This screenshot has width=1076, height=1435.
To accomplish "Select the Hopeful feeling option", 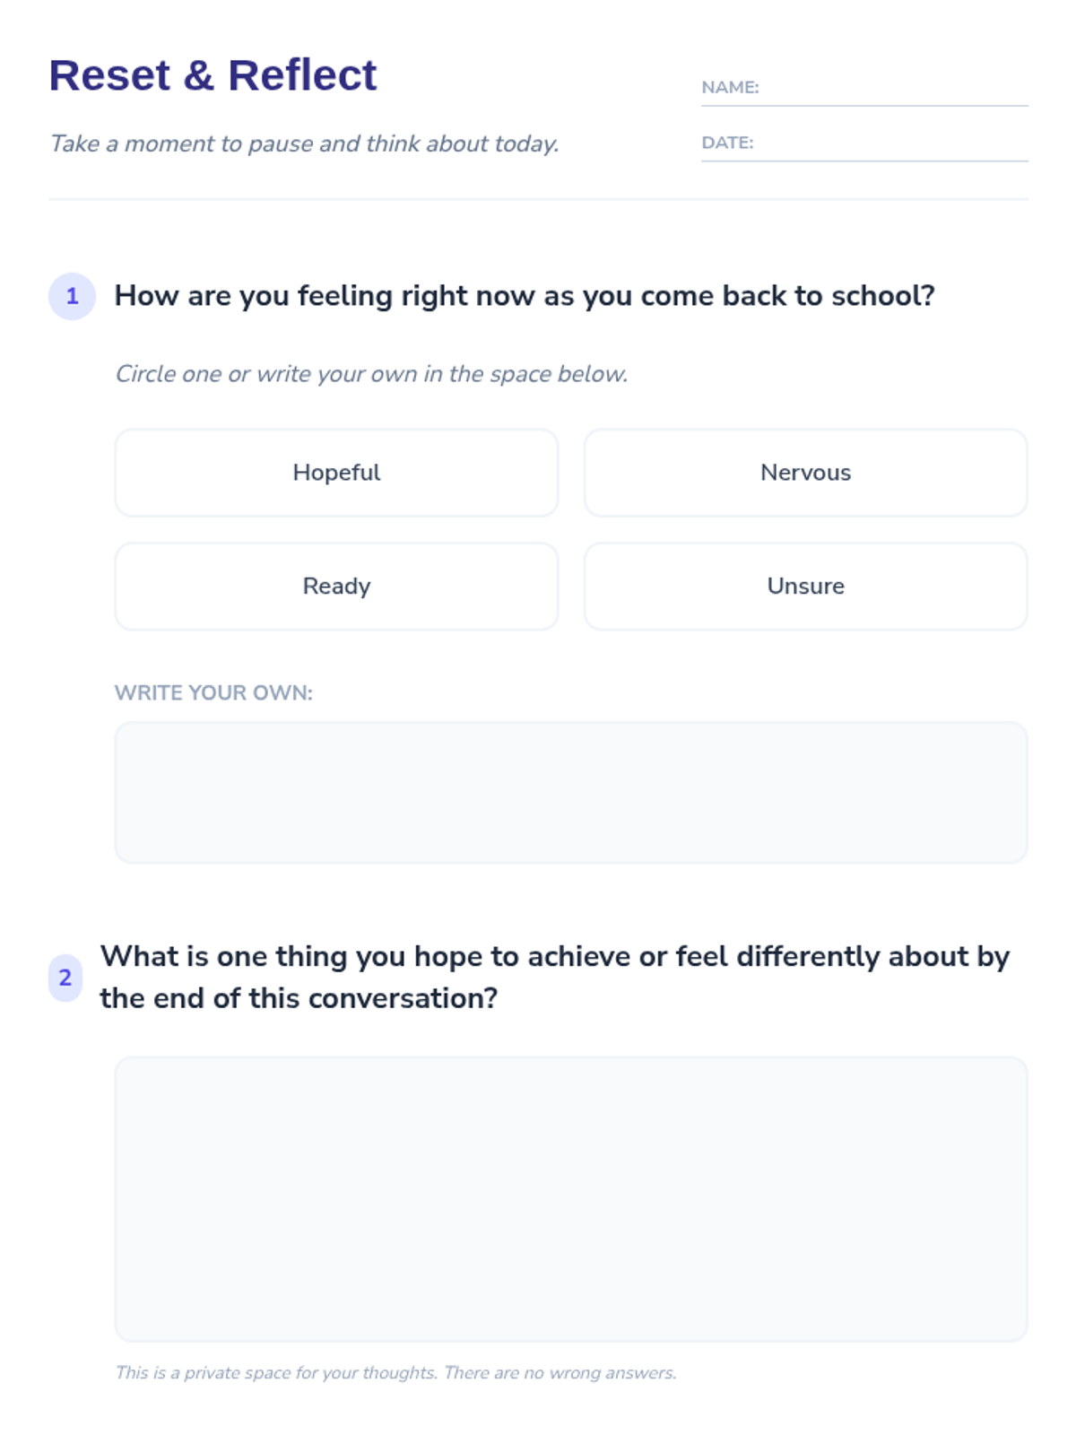I will point(336,473).
